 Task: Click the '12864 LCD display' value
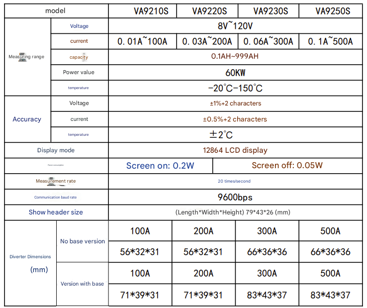[x=235, y=150]
